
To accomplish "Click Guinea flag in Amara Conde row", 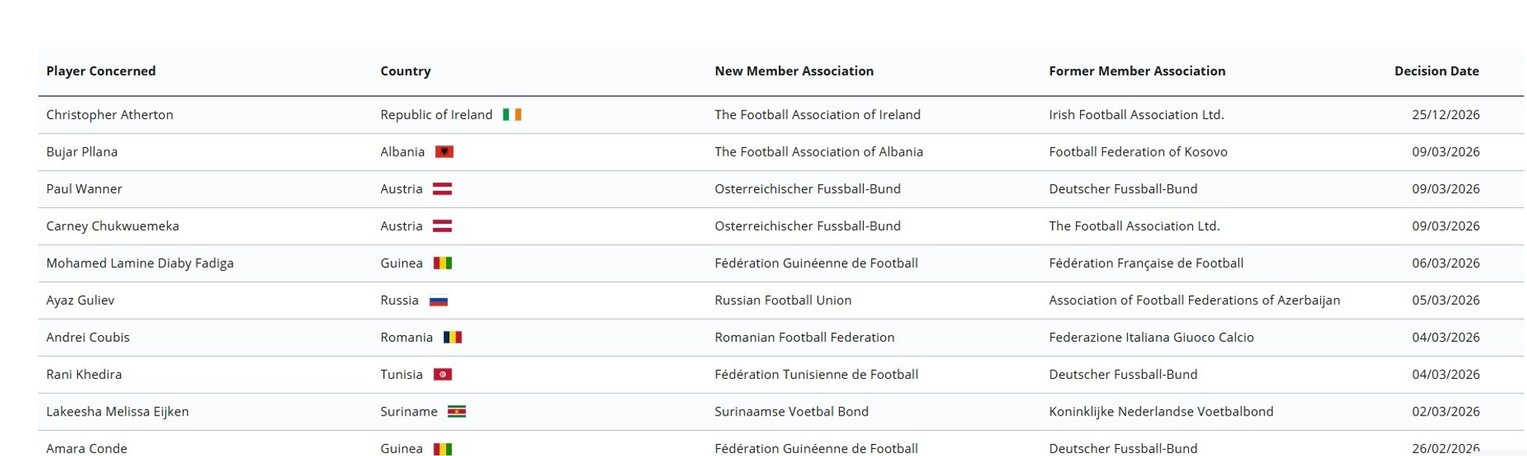I will click(x=442, y=449).
